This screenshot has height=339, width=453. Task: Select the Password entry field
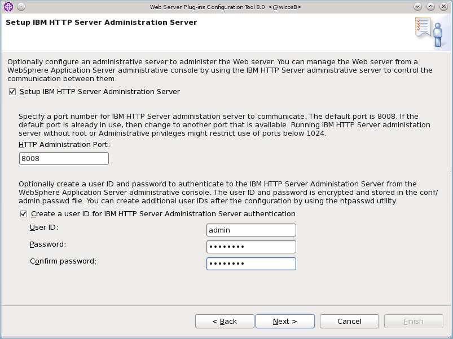(x=251, y=247)
